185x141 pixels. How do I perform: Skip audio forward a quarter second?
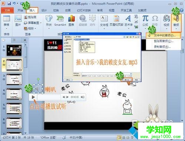(x=67, y=97)
